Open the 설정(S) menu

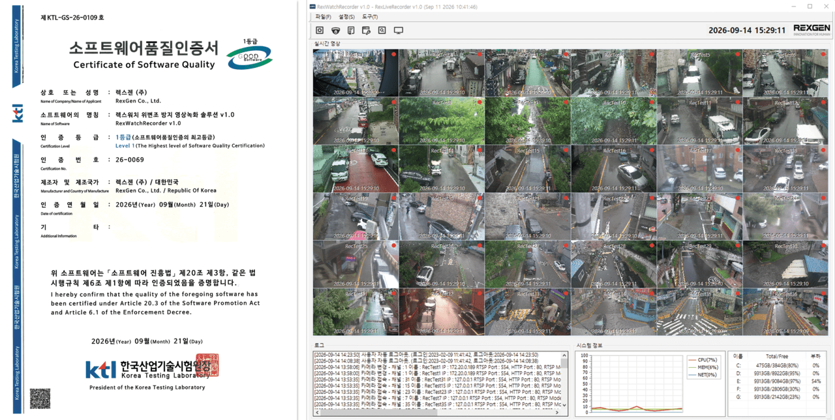click(x=346, y=16)
